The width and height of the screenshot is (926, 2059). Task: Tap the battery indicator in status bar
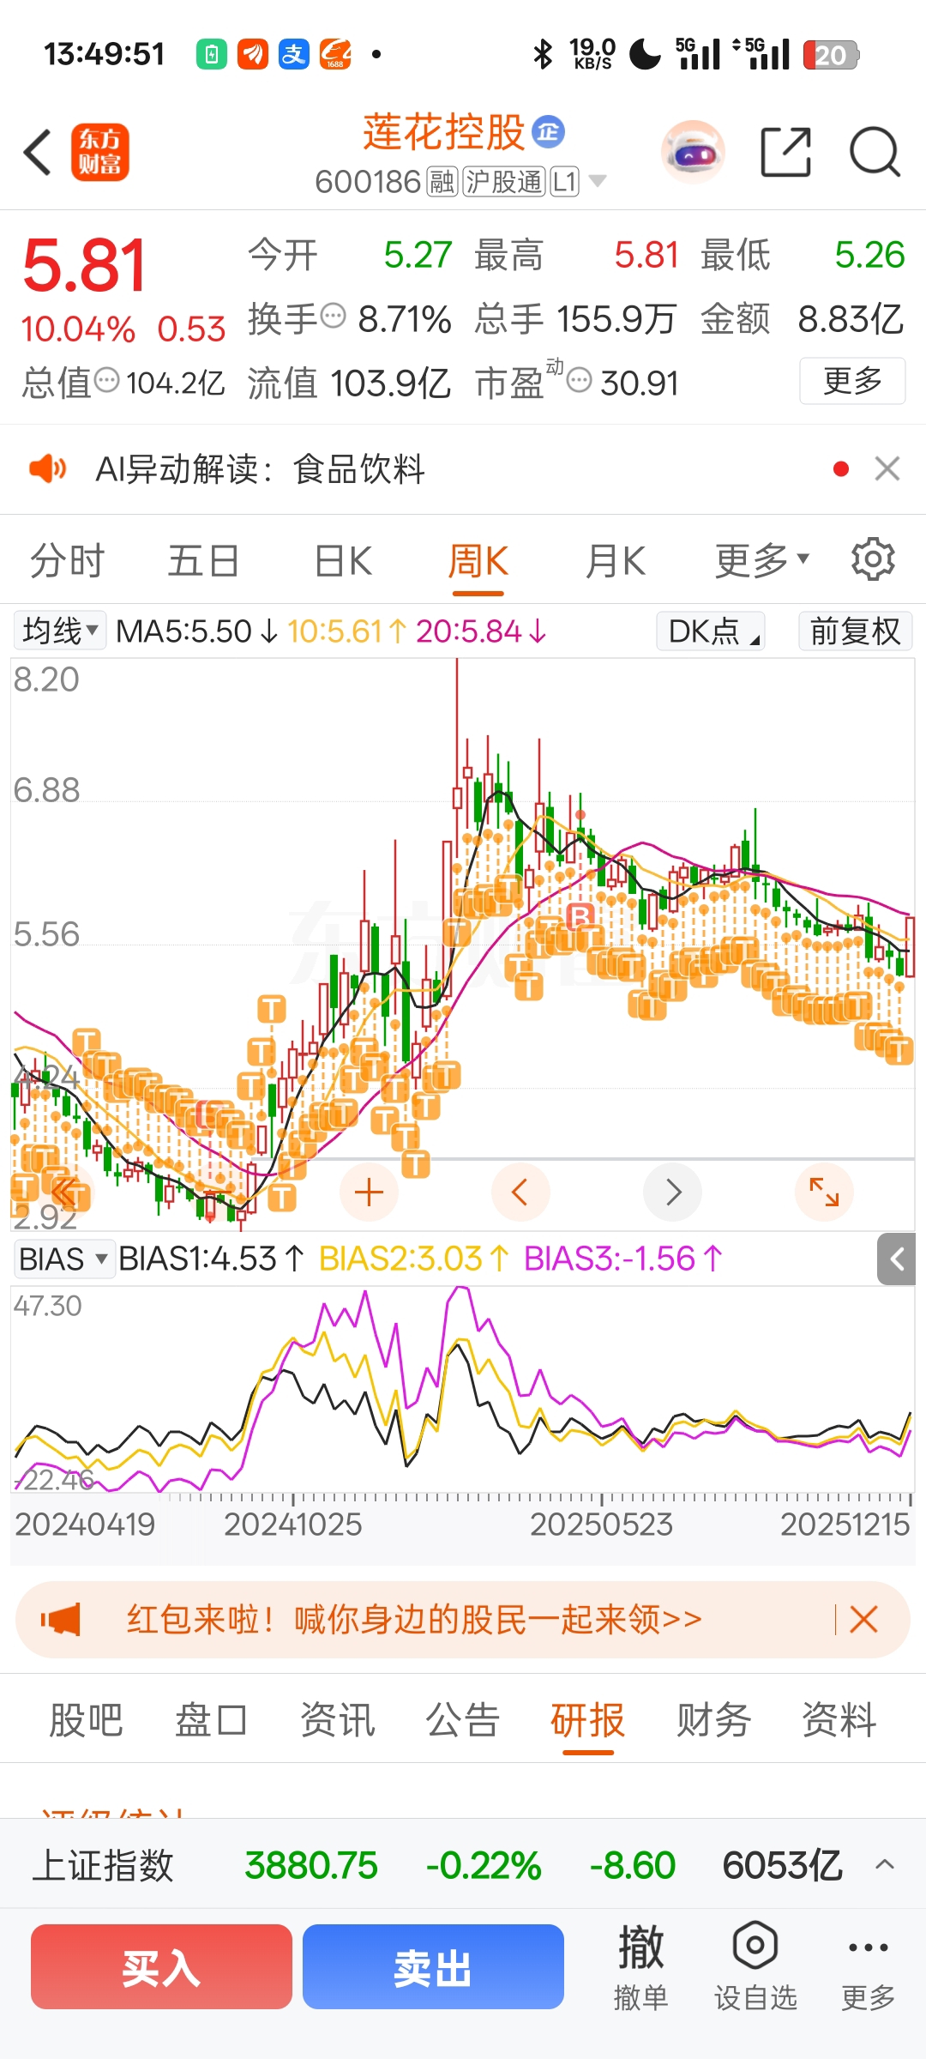[x=831, y=55]
